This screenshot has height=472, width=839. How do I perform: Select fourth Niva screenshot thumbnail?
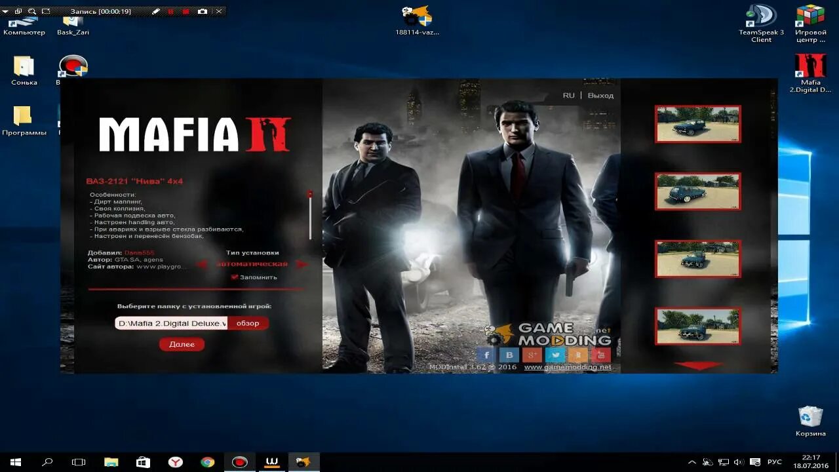[x=697, y=326]
